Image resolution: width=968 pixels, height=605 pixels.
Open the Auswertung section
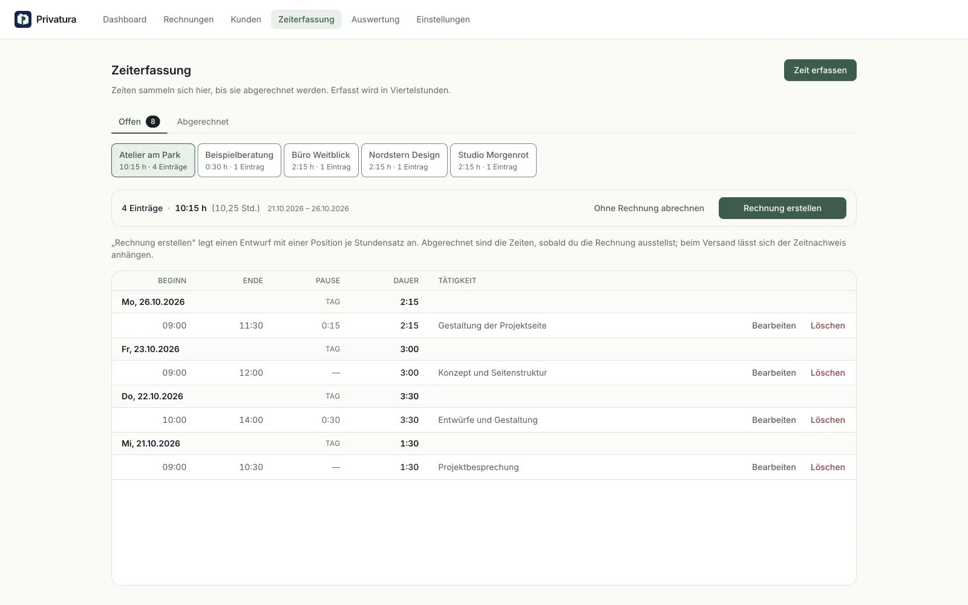click(375, 19)
